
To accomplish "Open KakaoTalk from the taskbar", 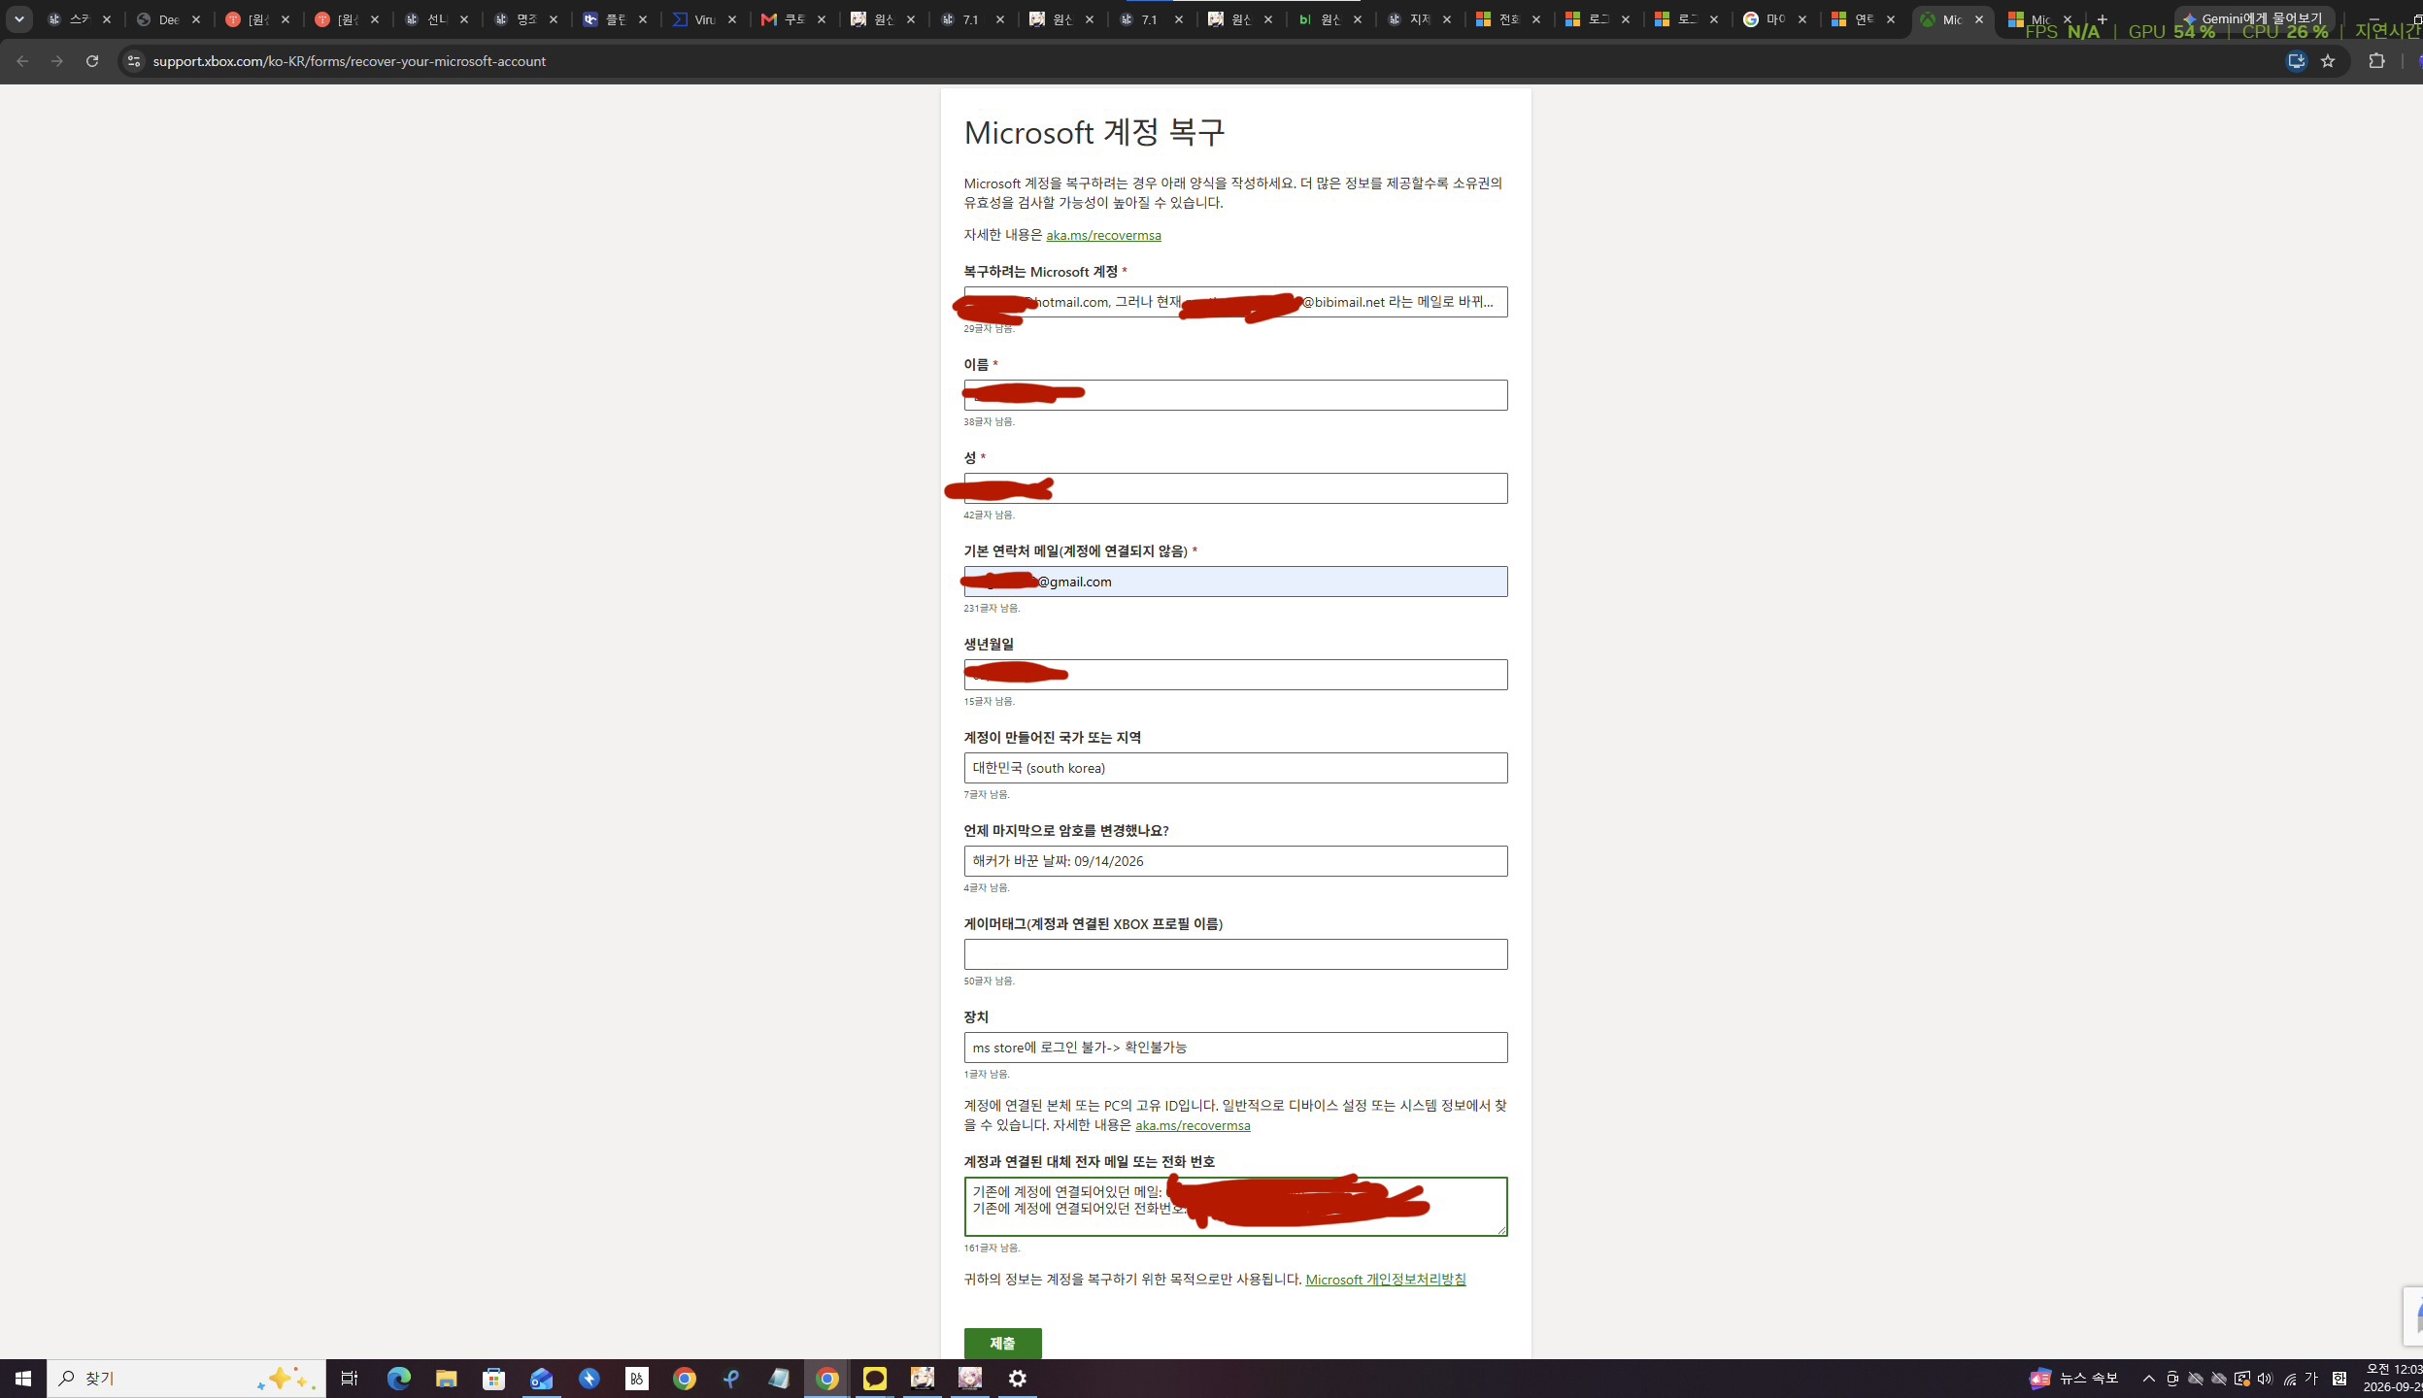I will [x=874, y=1379].
